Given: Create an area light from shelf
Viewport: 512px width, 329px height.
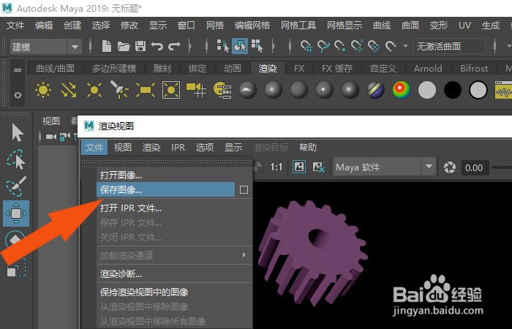Looking at the screenshot, I should [x=146, y=90].
